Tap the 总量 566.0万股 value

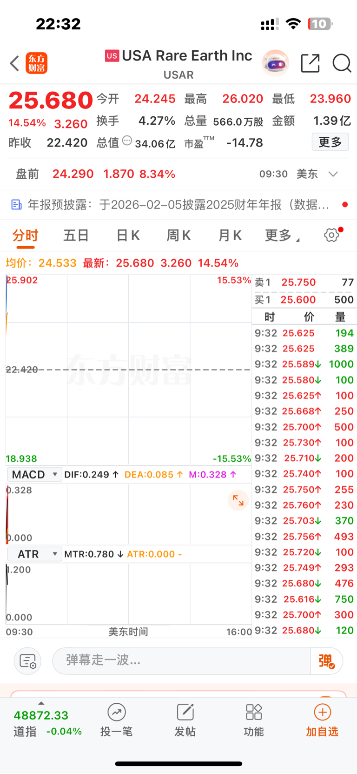pyautogui.click(x=238, y=121)
